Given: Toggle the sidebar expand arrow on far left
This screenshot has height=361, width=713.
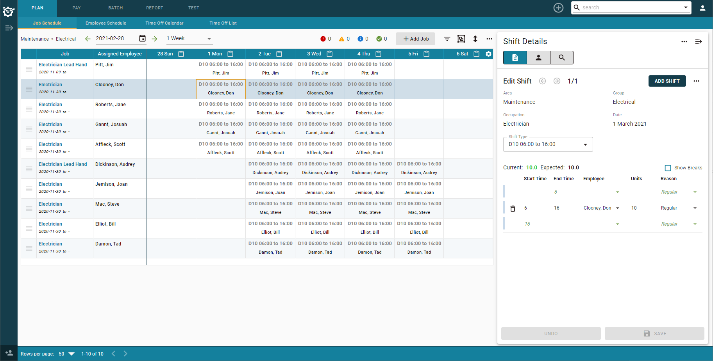Looking at the screenshot, I should tap(9, 28).
